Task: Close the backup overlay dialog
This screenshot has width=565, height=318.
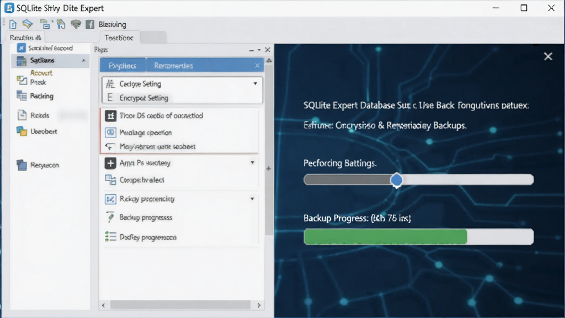Action: (x=548, y=56)
